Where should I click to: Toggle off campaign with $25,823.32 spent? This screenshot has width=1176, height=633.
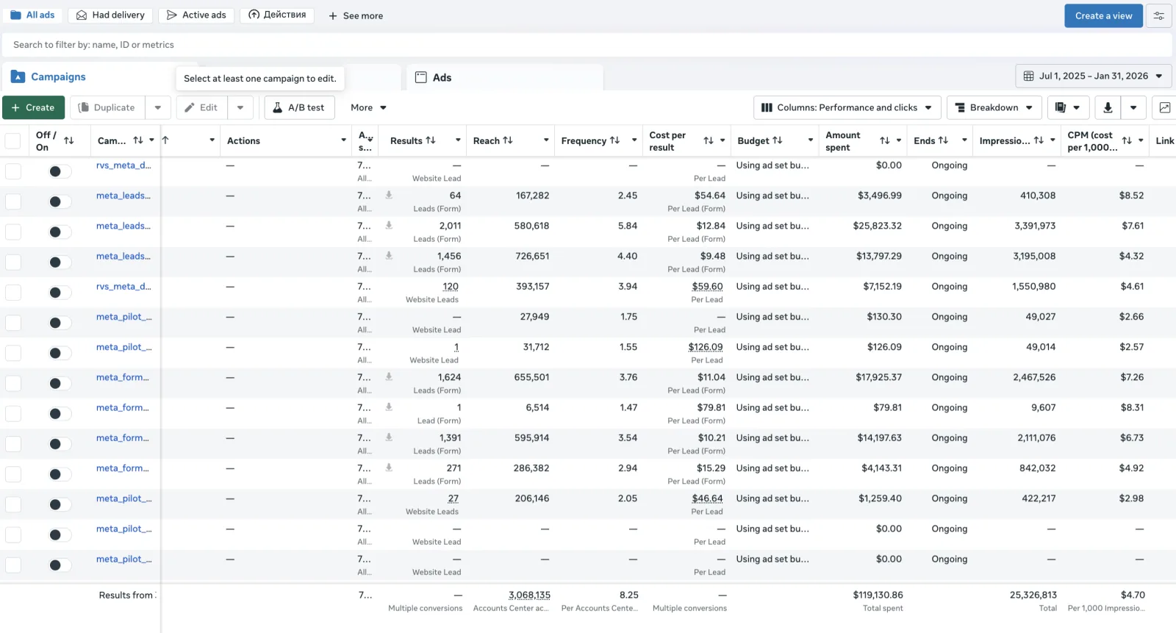tap(60, 232)
